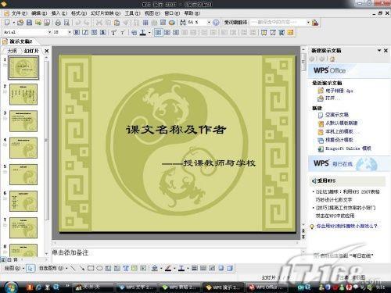Click the 授课教师与学校 subtitle text
Image resolution: width=391 pixels, height=293 pixels.
(x=219, y=163)
